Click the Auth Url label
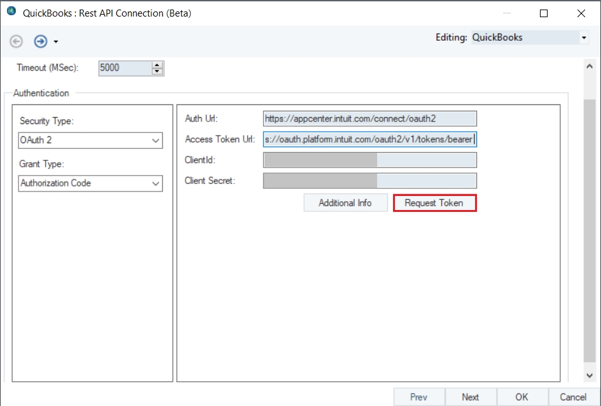This screenshot has width=601, height=406. tap(201, 118)
